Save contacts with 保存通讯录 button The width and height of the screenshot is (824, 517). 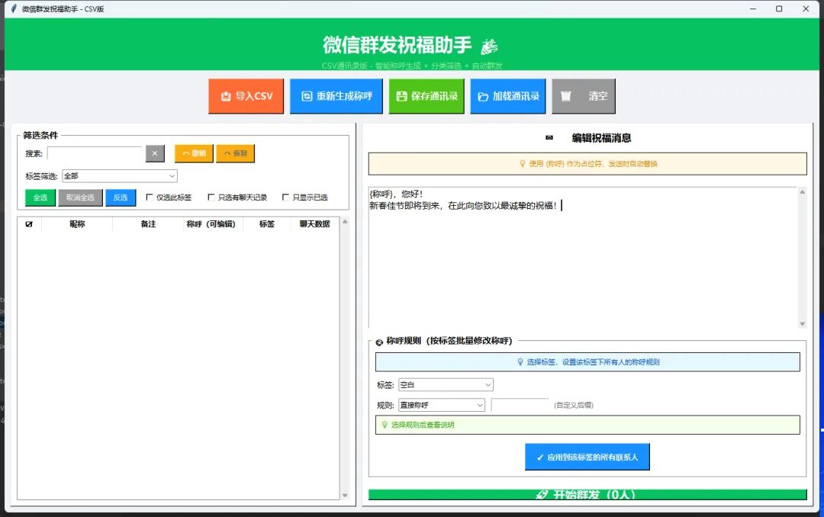coord(426,96)
